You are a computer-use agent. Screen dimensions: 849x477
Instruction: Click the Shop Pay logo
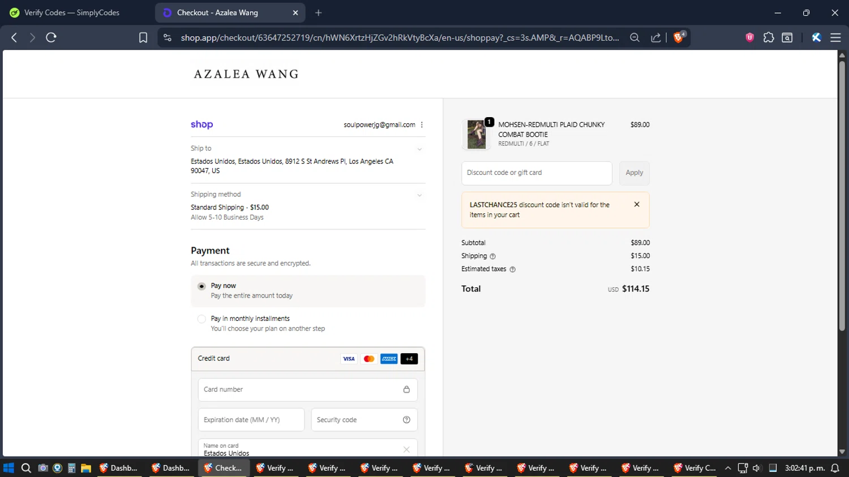point(201,124)
